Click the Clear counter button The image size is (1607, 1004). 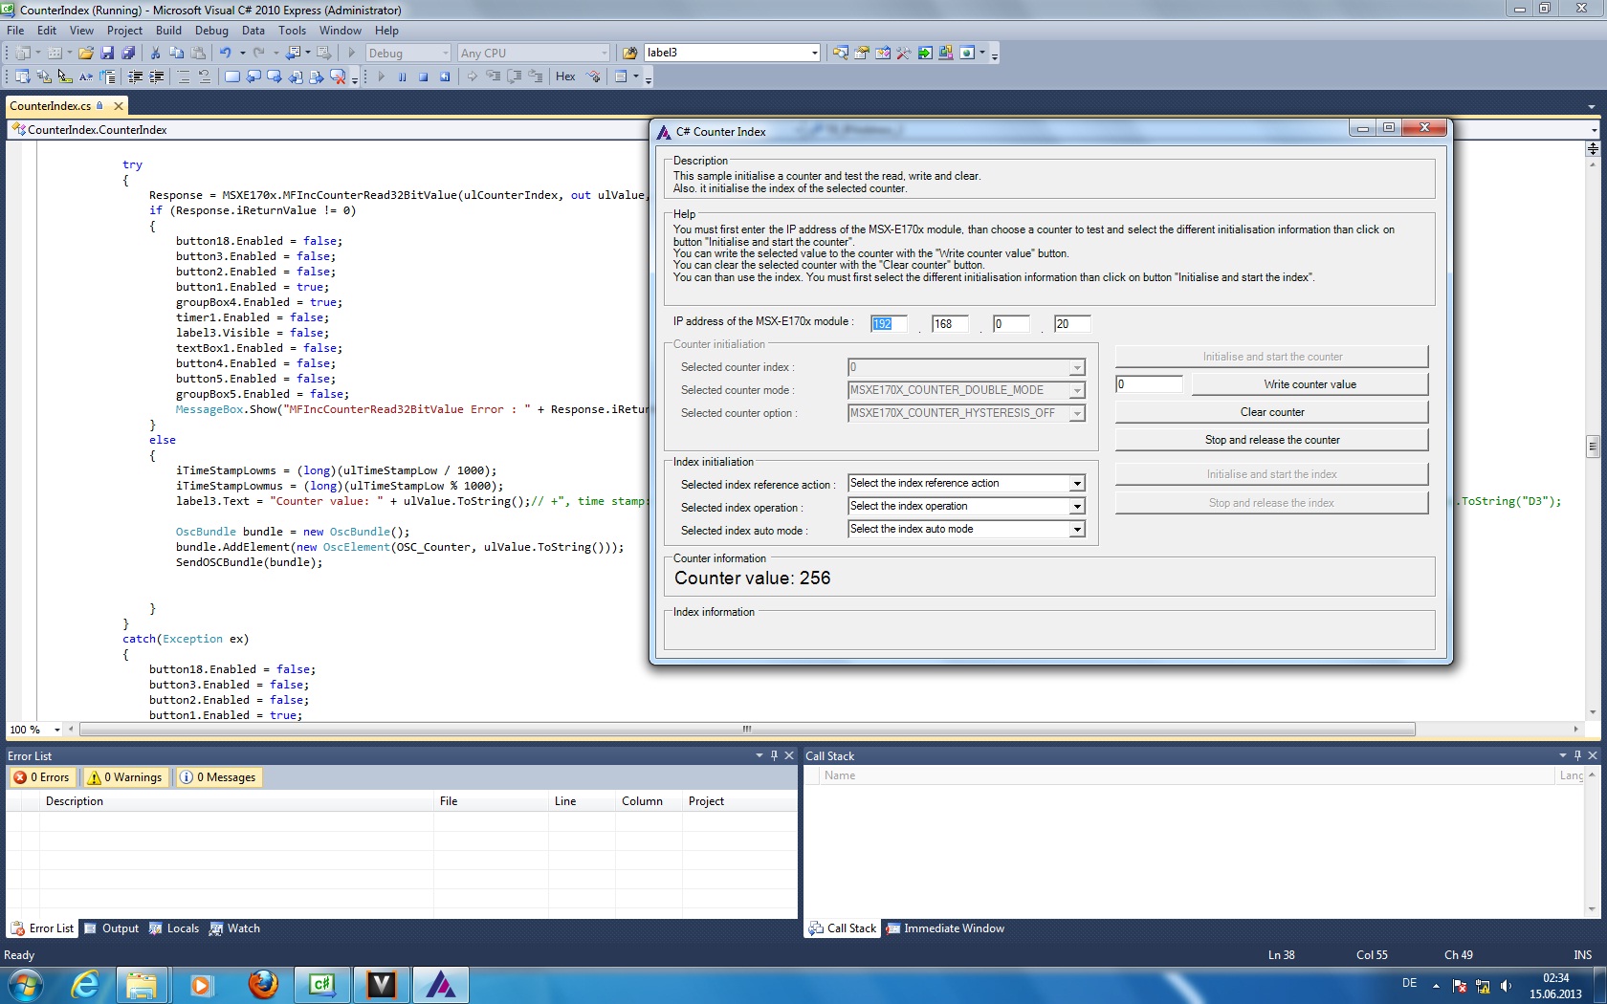tap(1271, 412)
